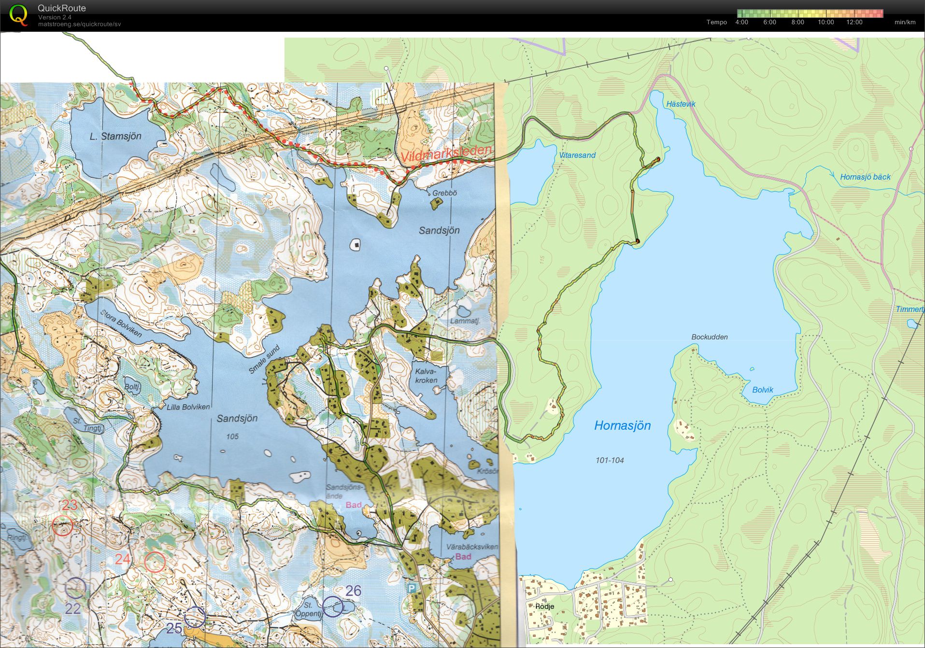Click the QuickRoute title text

coord(62,8)
